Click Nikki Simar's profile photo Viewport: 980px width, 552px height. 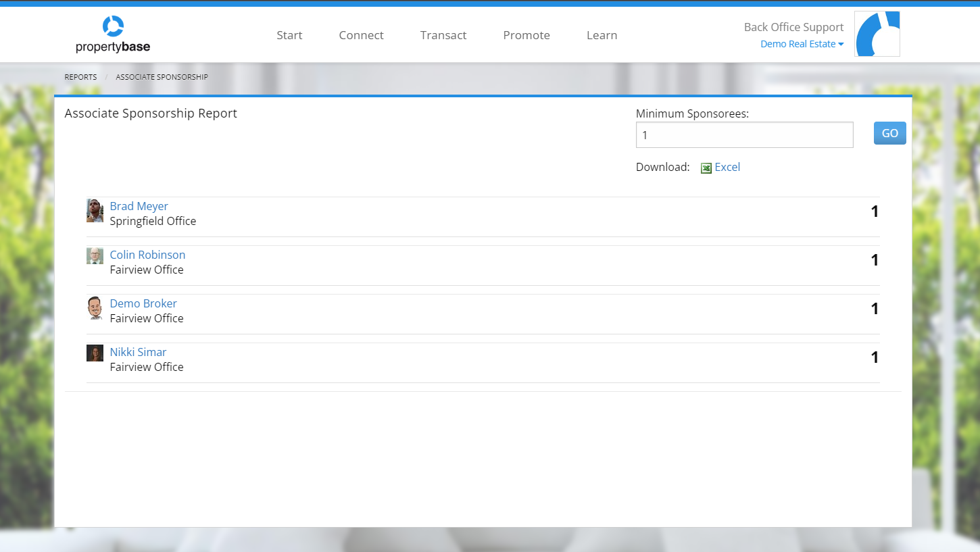click(95, 353)
